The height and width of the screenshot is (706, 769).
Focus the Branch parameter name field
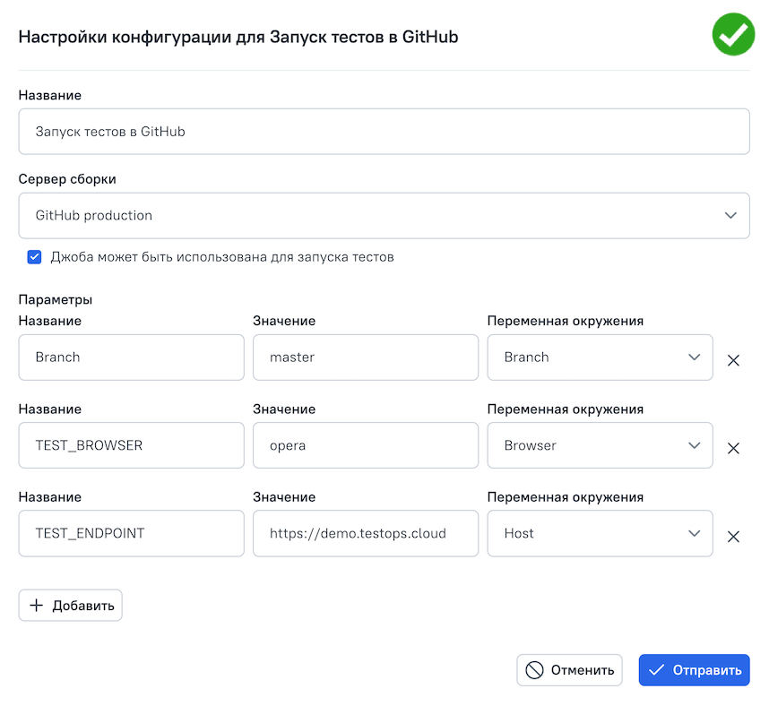point(131,357)
